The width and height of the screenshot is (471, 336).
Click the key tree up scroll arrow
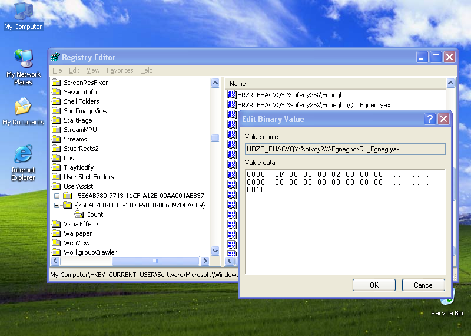(215, 83)
